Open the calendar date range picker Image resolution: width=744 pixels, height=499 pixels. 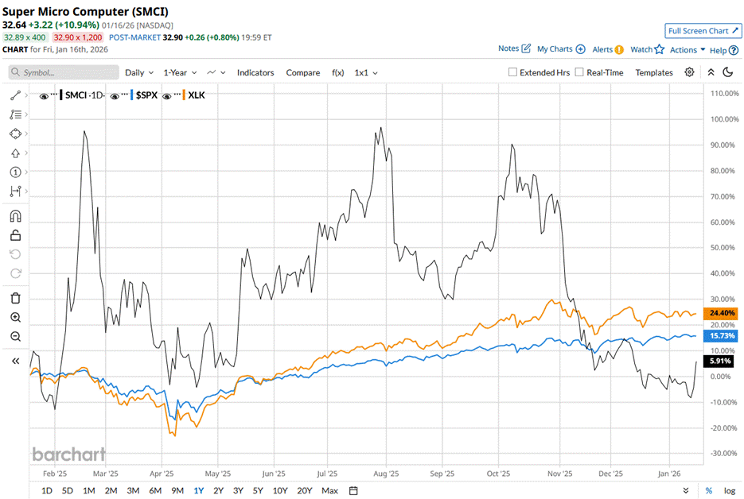point(353,490)
